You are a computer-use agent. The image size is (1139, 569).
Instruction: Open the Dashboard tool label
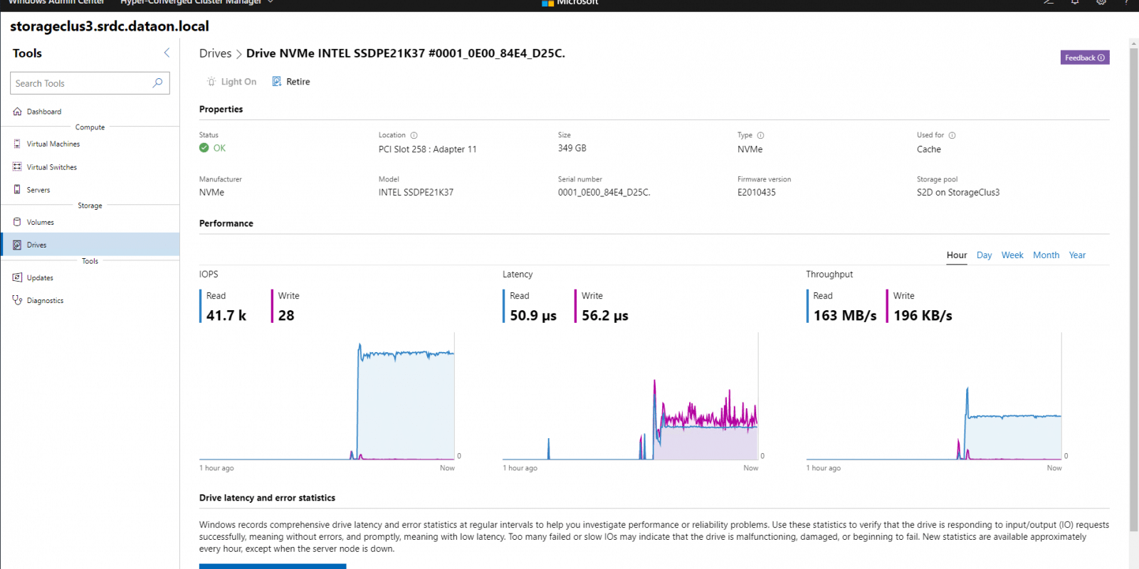tap(44, 112)
